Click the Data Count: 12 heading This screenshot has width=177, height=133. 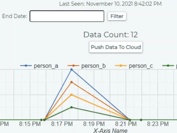111,35
